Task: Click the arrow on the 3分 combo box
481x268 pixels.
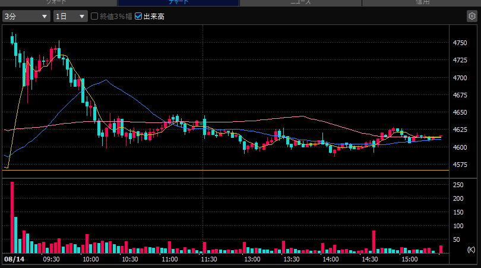Action: [x=45, y=17]
